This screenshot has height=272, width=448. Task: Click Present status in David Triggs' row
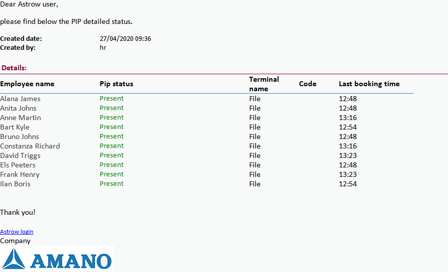[112, 155]
